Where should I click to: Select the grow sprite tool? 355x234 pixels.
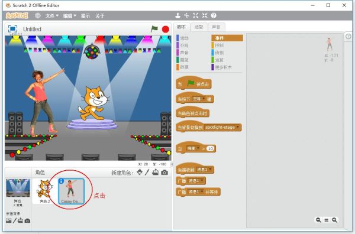(196, 15)
